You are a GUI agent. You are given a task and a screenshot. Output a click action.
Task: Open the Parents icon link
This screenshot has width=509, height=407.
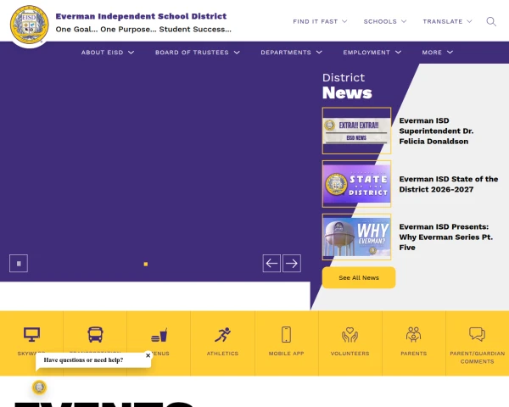(413, 334)
